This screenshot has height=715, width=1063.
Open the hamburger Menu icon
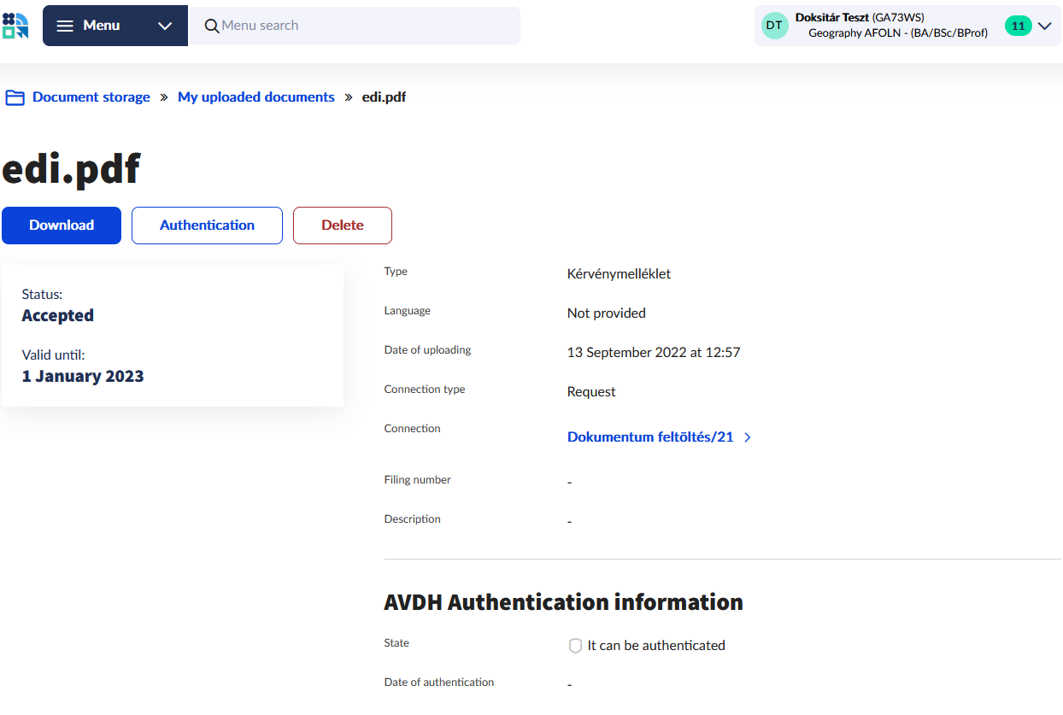click(65, 26)
